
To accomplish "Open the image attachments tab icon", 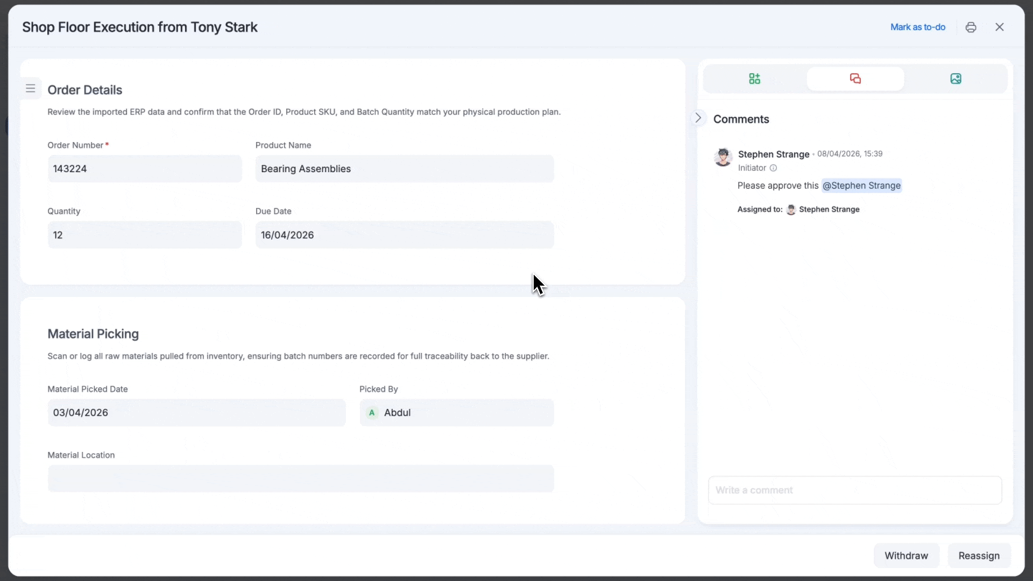I will (956, 79).
